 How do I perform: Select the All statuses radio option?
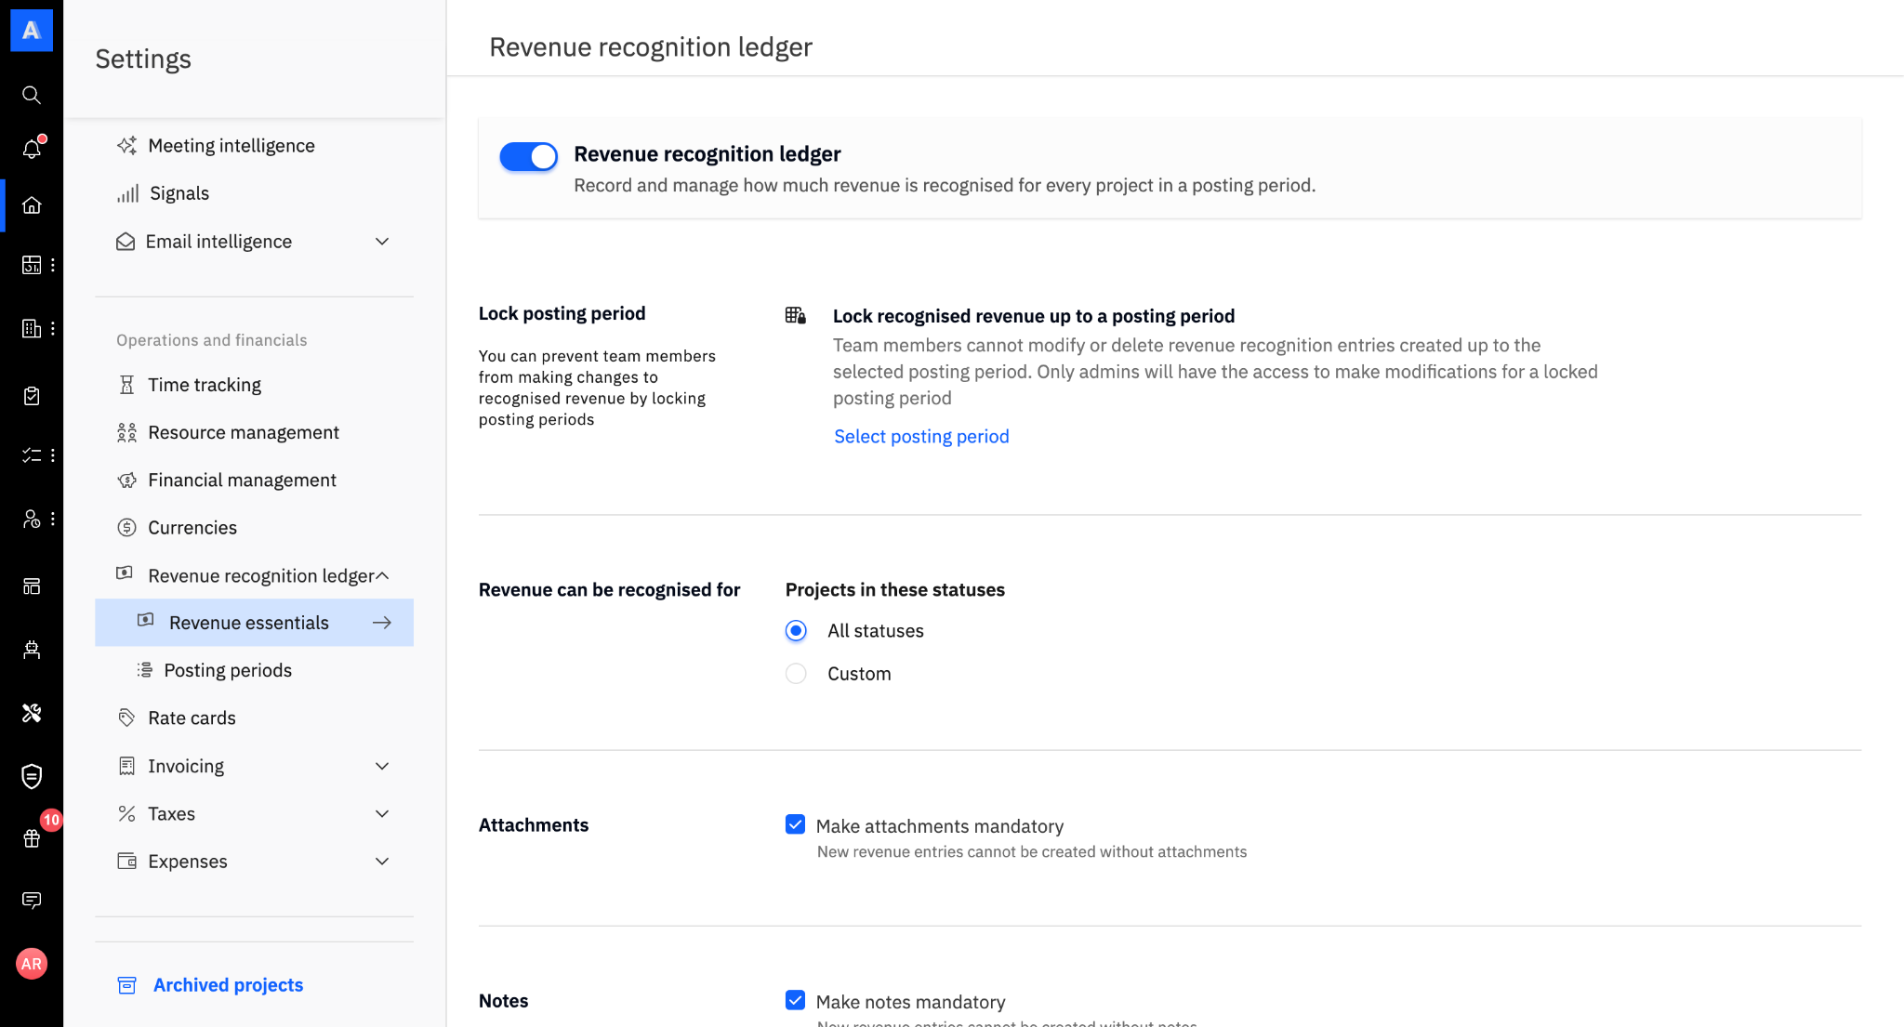tap(796, 631)
